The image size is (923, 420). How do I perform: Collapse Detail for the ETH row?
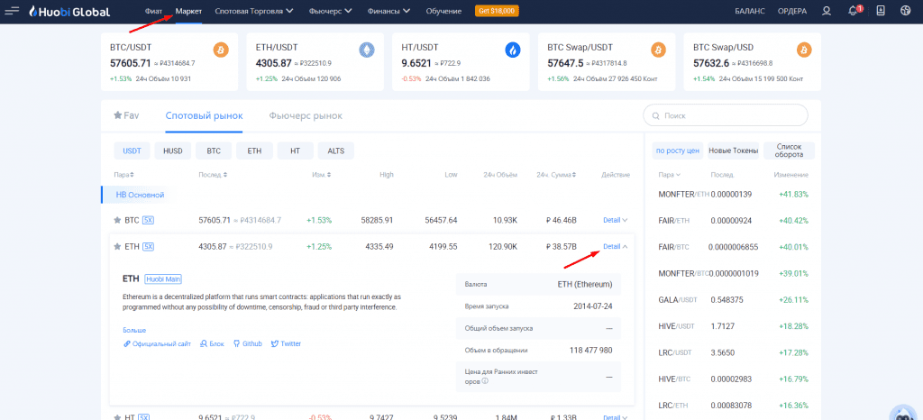[x=615, y=246]
